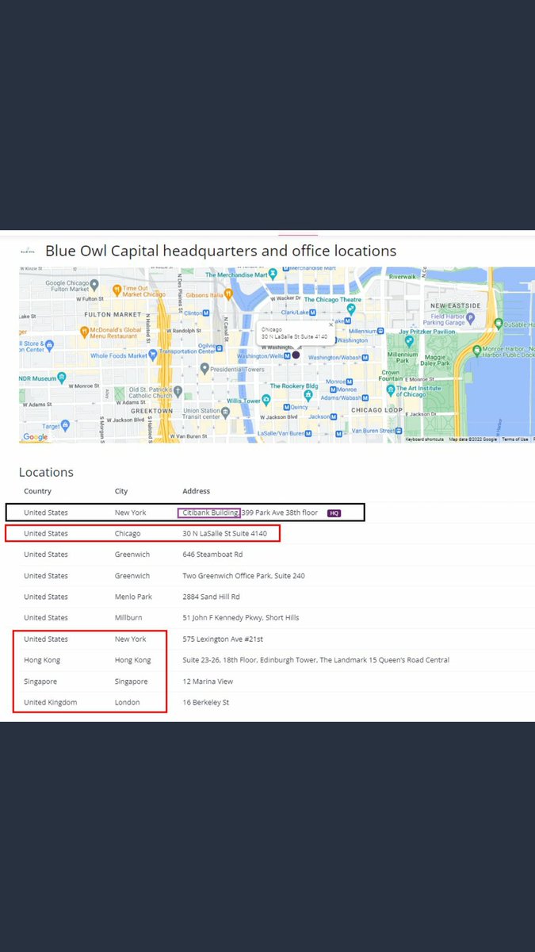Select Gibsons Italia restaurant pin
The width and height of the screenshot is (535, 952).
(x=227, y=294)
